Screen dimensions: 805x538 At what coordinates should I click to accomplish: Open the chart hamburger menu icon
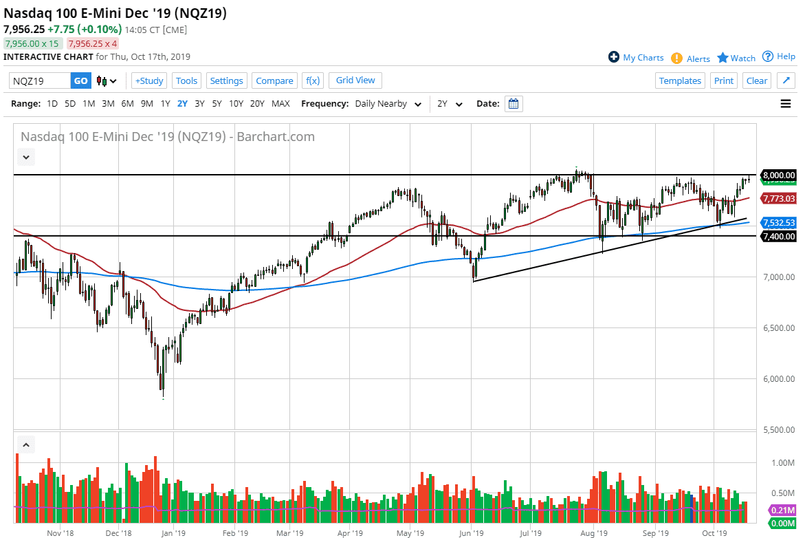(784, 103)
